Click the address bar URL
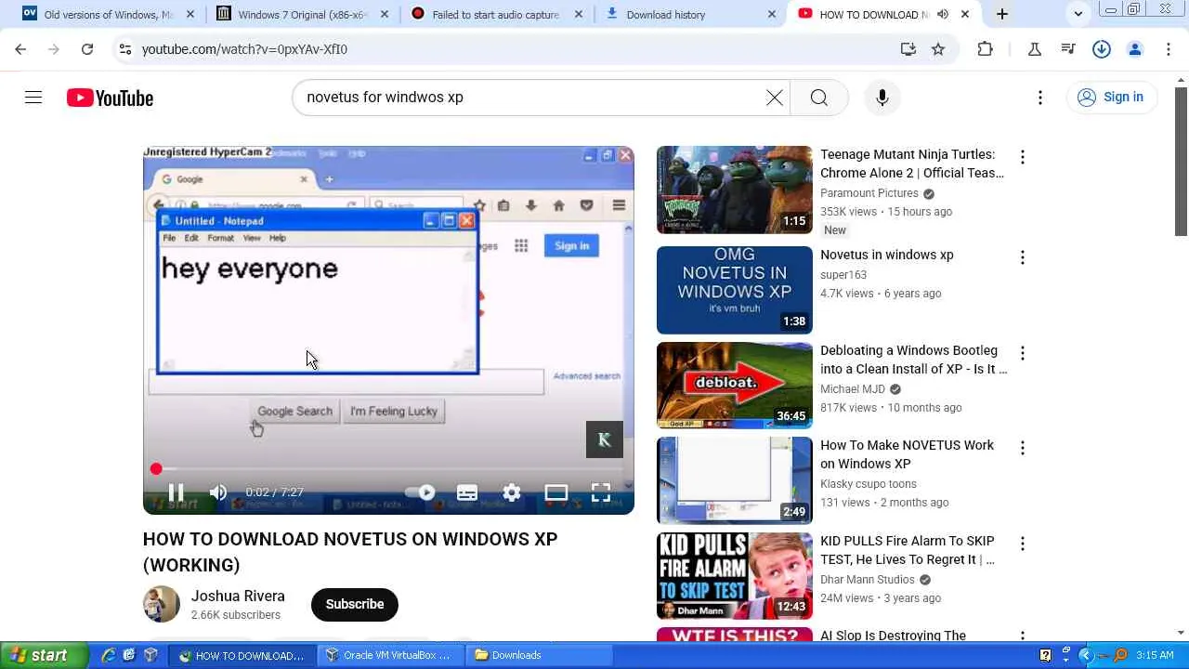Viewport: 1189px width, 669px height. [x=244, y=49]
